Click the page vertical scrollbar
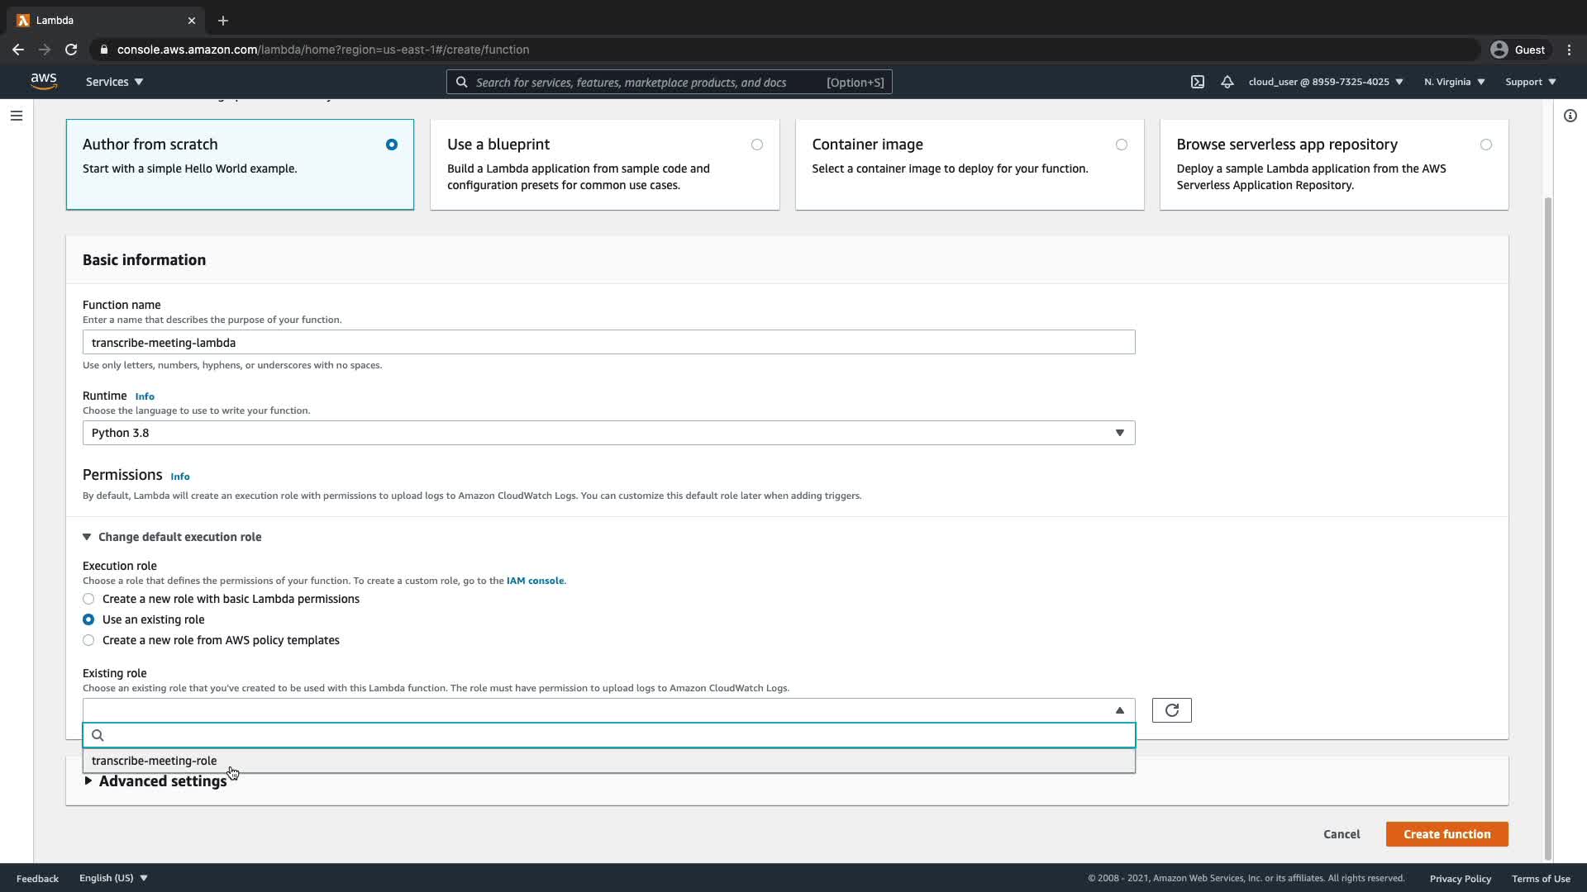Screen dimensions: 1587x892 tap(1548, 529)
